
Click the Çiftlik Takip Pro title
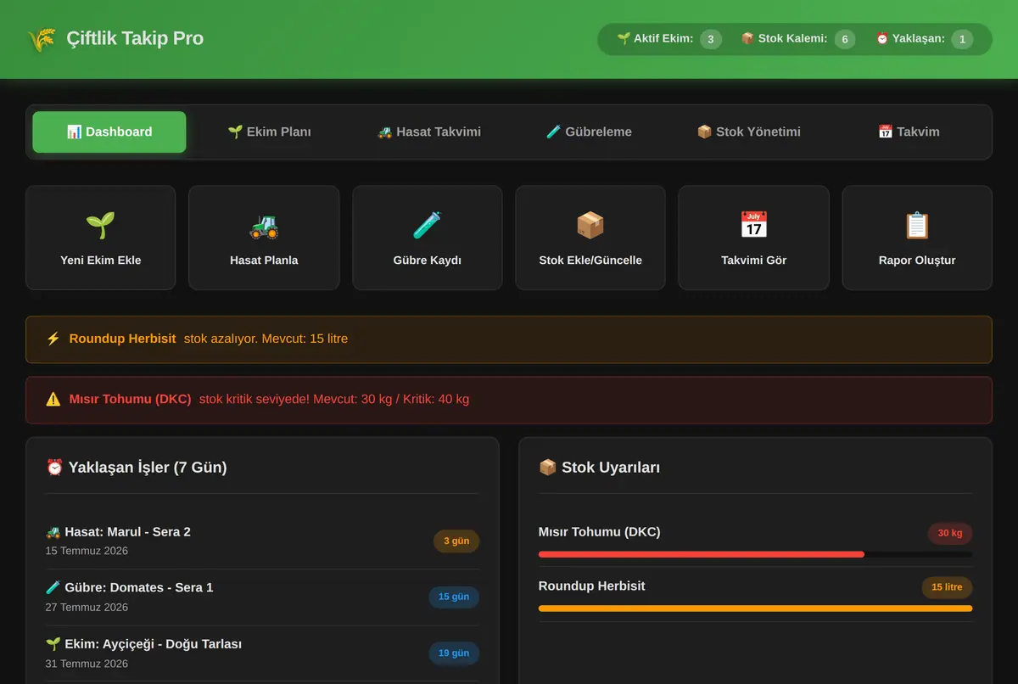point(135,39)
